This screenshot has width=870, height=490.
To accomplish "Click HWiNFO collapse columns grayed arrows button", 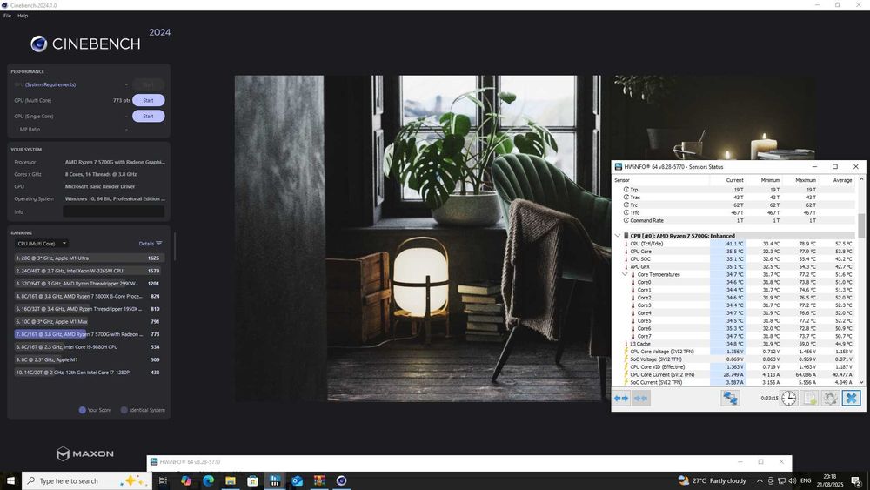I will (641, 399).
